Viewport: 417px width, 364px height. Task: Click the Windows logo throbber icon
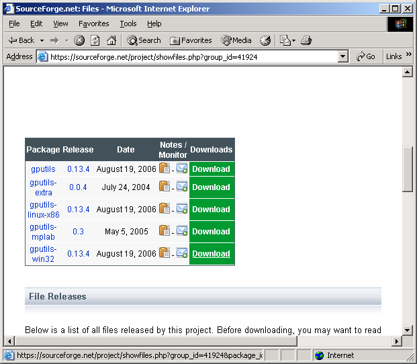(x=400, y=24)
